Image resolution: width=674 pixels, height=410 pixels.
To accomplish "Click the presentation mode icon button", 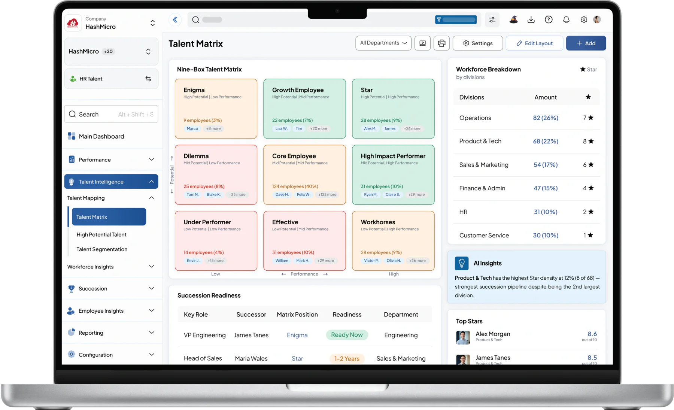I will [422, 43].
